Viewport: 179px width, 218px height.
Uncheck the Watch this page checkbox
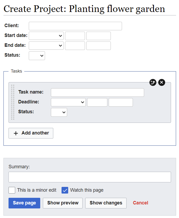65,190
